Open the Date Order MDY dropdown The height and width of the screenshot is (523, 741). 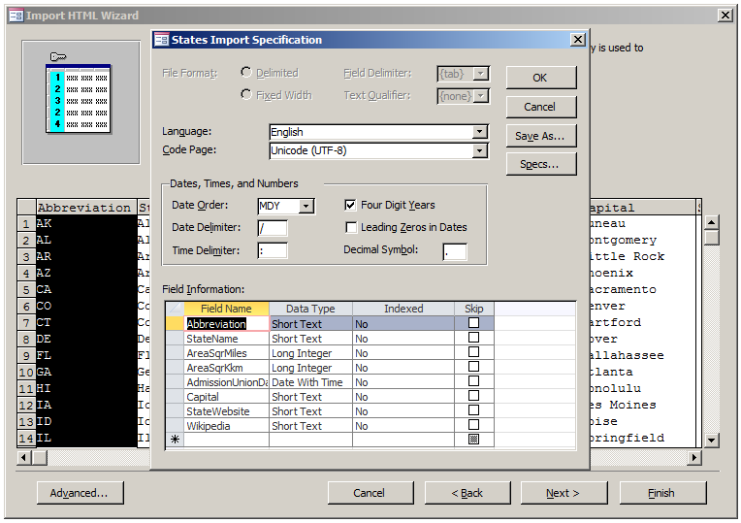(306, 206)
